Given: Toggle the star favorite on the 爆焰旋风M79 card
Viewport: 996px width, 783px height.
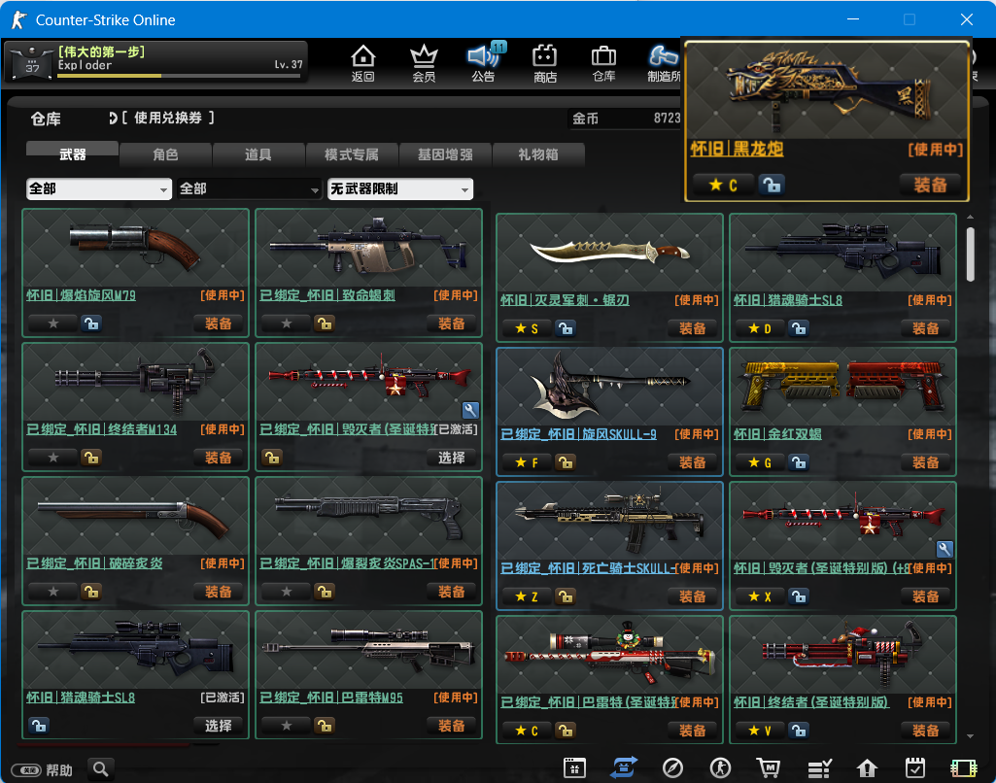Looking at the screenshot, I should [x=53, y=323].
